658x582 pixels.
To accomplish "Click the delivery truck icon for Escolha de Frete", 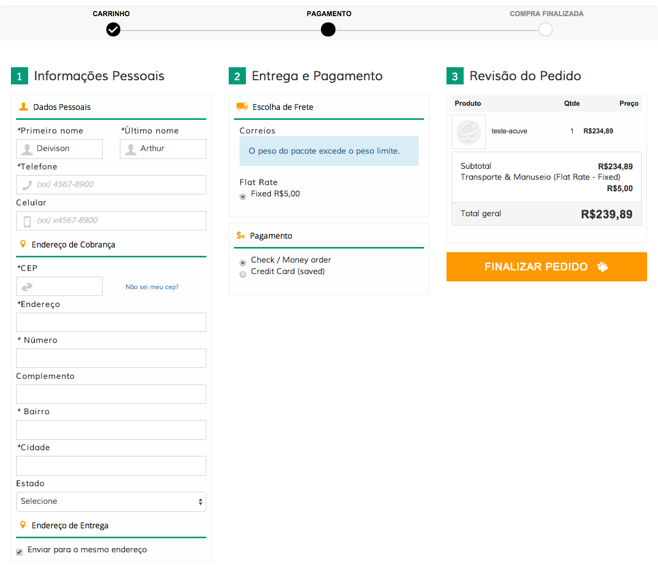I will (242, 107).
